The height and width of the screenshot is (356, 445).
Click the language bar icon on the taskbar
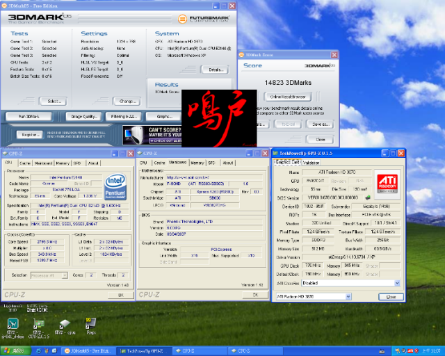(x=382, y=351)
